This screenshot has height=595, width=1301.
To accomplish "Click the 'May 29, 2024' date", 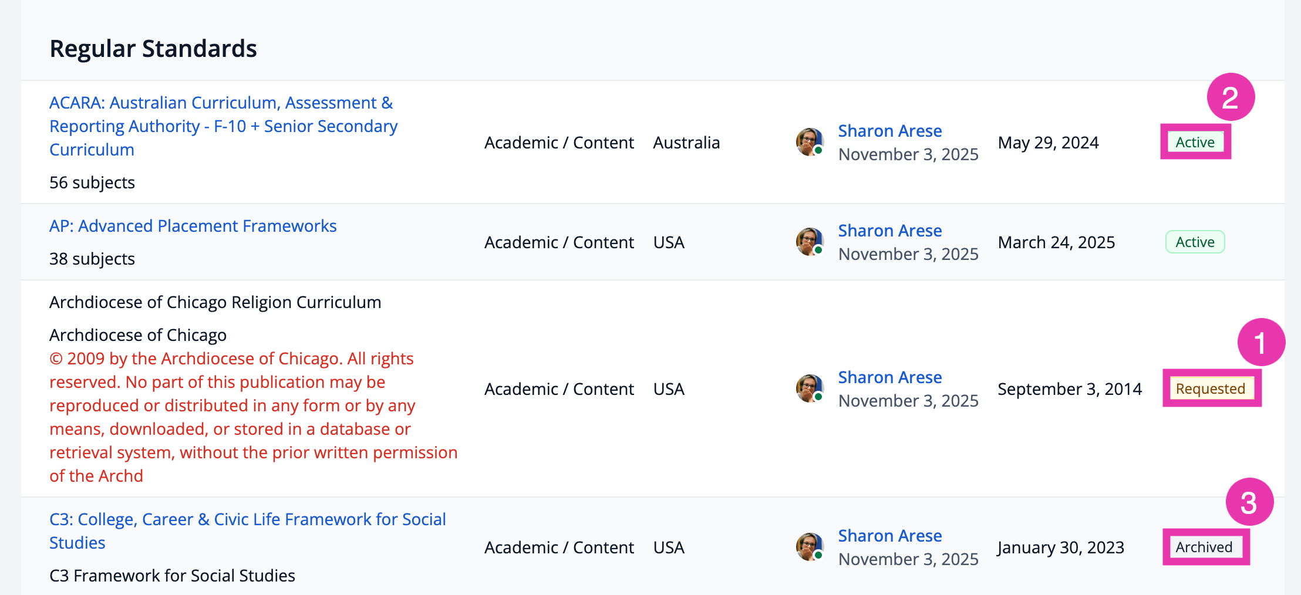I will 1049,143.
